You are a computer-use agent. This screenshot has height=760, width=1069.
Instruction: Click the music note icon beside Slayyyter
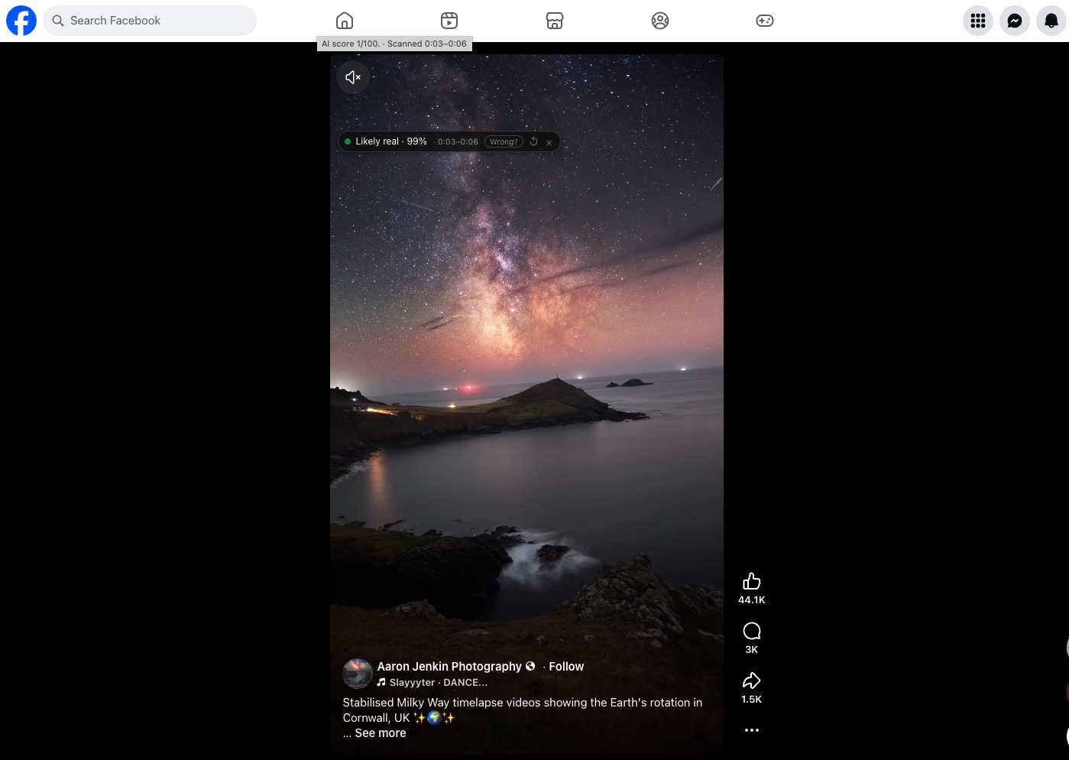[381, 683]
